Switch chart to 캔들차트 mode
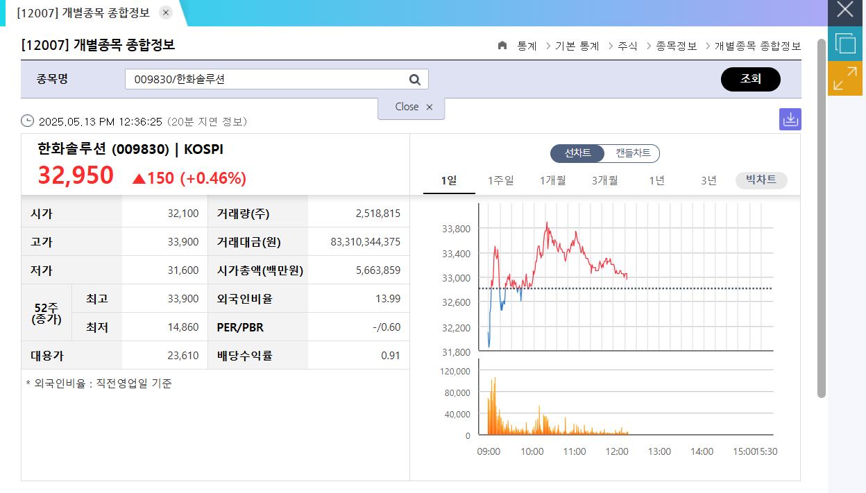 [x=634, y=153]
